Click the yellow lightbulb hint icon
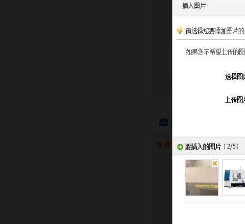This screenshot has width=245, height=224. (180, 30)
